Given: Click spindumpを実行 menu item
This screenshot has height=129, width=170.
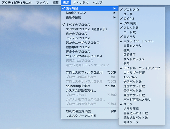Looking at the screenshot, I should pyautogui.click(x=78, y=86).
